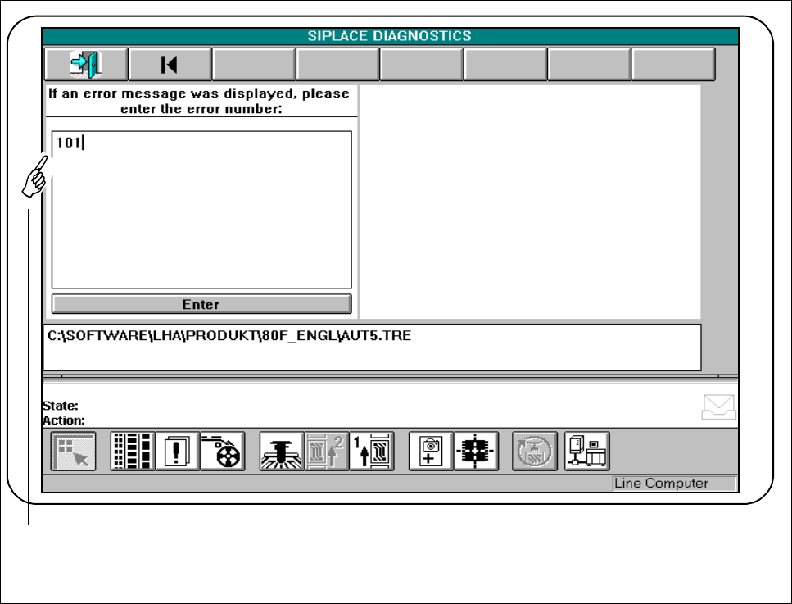Open the envelope message icon
This screenshot has height=604, width=792.
[x=718, y=406]
